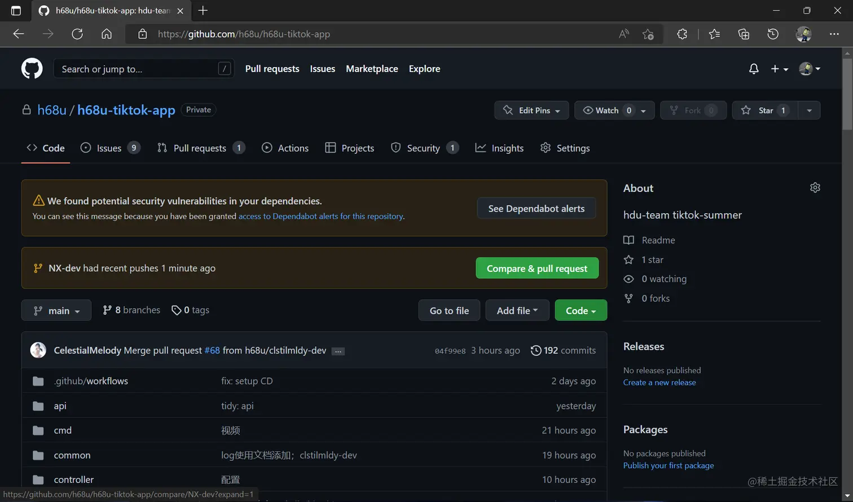Click Compare & pull request button

(537, 268)
